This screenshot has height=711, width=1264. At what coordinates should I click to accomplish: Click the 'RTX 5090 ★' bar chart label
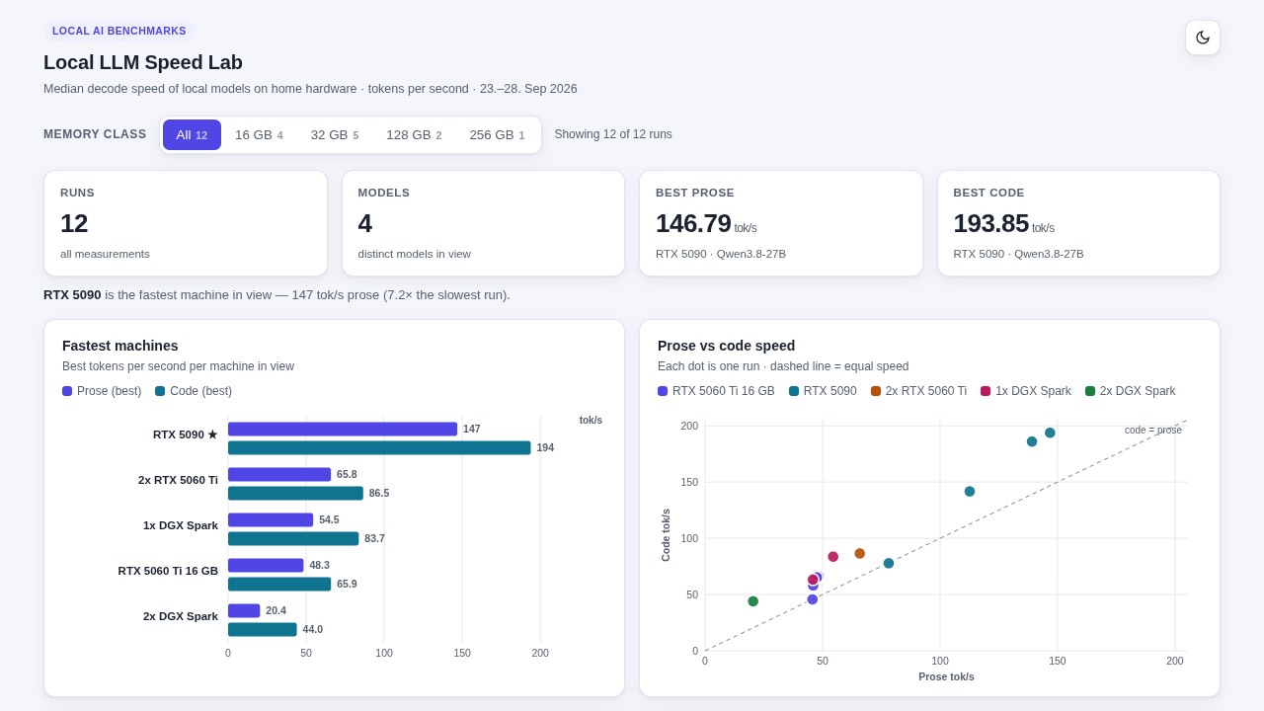(x=186, y=434)
